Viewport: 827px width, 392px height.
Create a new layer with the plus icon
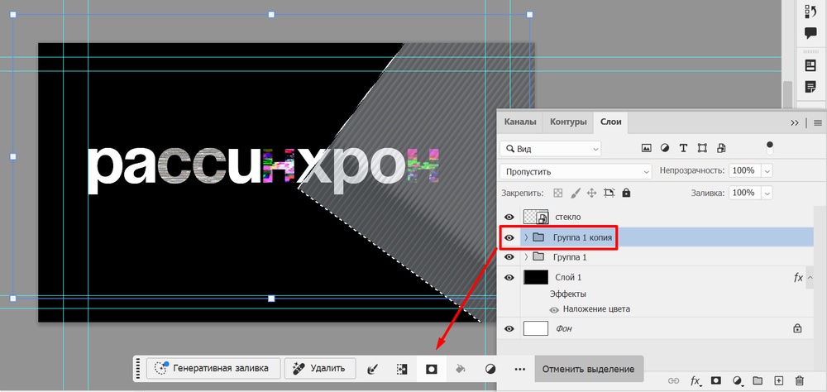(x=778, y=381)
